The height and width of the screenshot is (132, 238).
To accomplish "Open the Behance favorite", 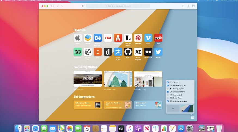I will click(98, 38).
